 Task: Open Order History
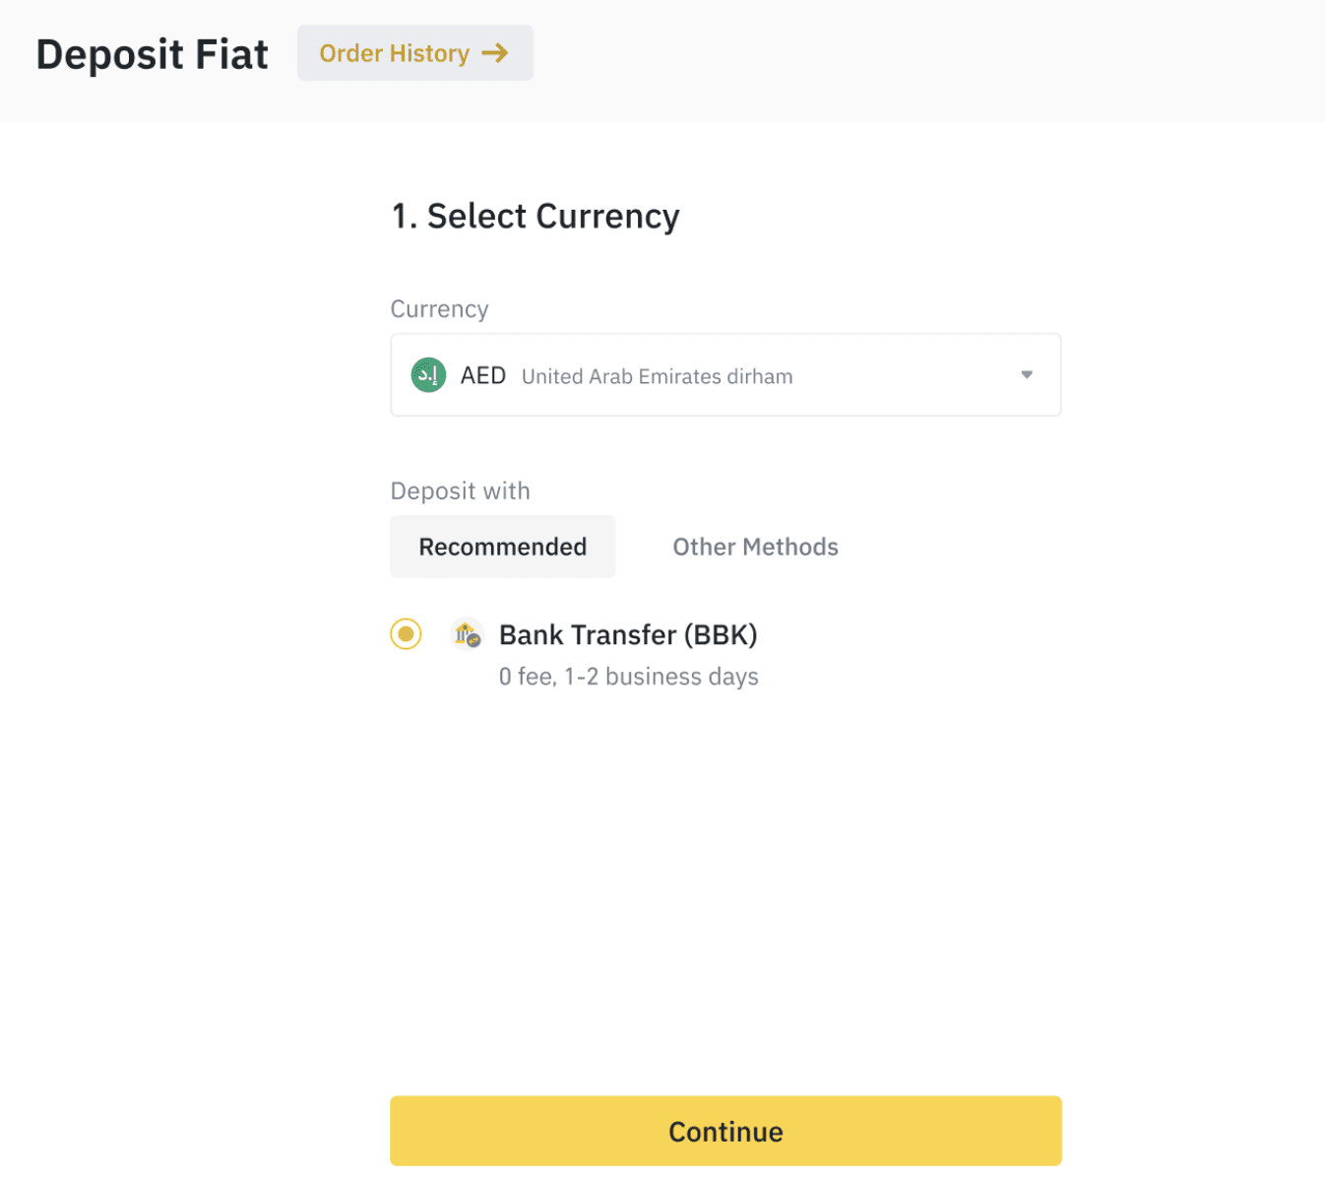coord(414,53)
